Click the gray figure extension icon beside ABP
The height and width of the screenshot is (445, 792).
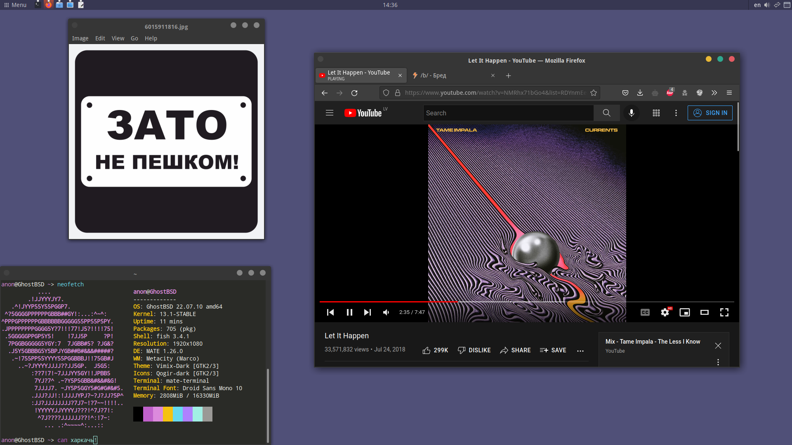click(x=685, y=93)
